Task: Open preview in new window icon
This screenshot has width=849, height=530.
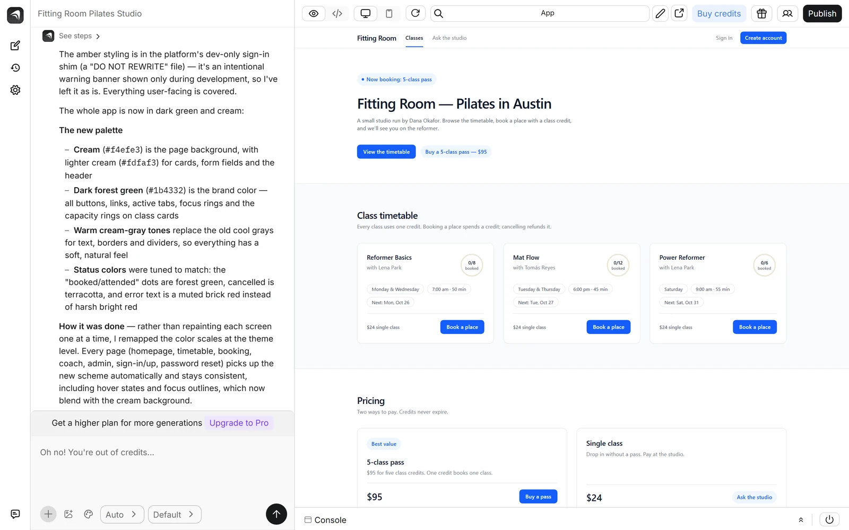Action: (679, 13)
